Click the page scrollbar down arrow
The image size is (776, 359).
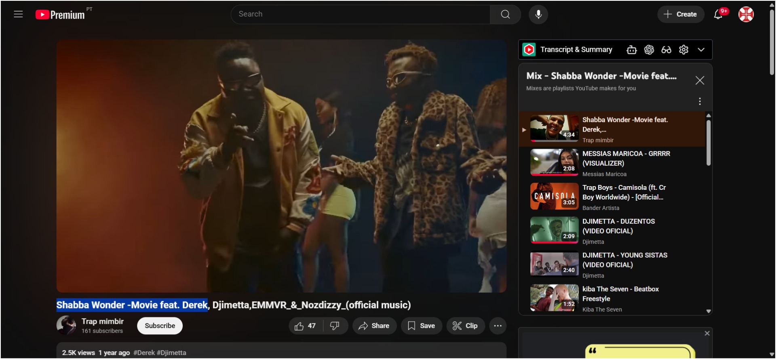(772, 355)
